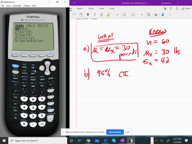Click the ON key on calculator

[x=16, y=118]
